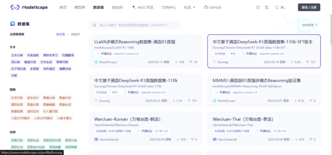The image size is (332, 155).
Task: Click the search magnifier icon in header
Action: pos(277,7)
